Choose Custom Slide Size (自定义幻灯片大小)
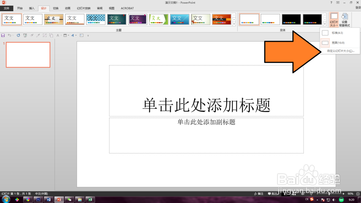 coord(340,51)
